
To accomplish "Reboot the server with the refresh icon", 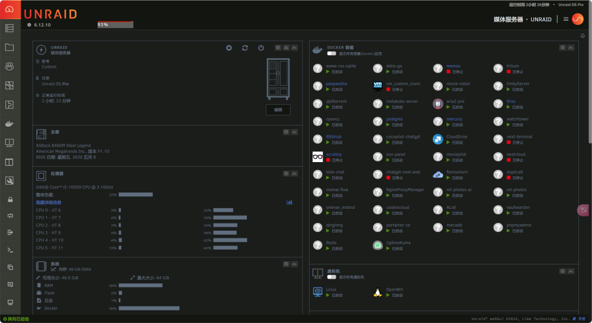I will coord(245,48).
